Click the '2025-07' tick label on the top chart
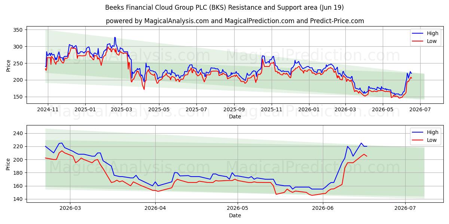This screenshot has width=449, height=224. tap(196, 110)
